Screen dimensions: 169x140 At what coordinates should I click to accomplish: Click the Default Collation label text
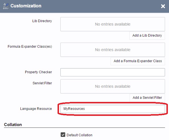point(79,135)
